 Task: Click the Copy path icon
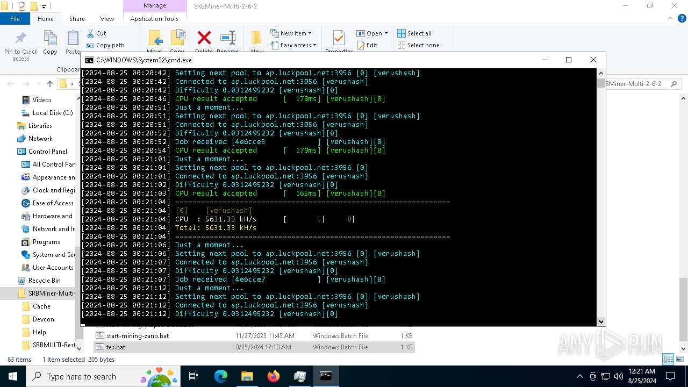90,46
